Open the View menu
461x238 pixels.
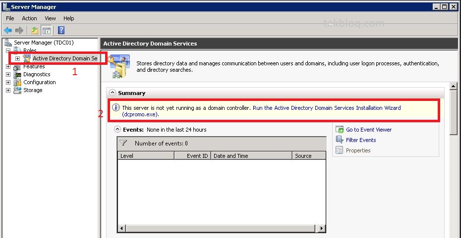[x=50, y=18]
